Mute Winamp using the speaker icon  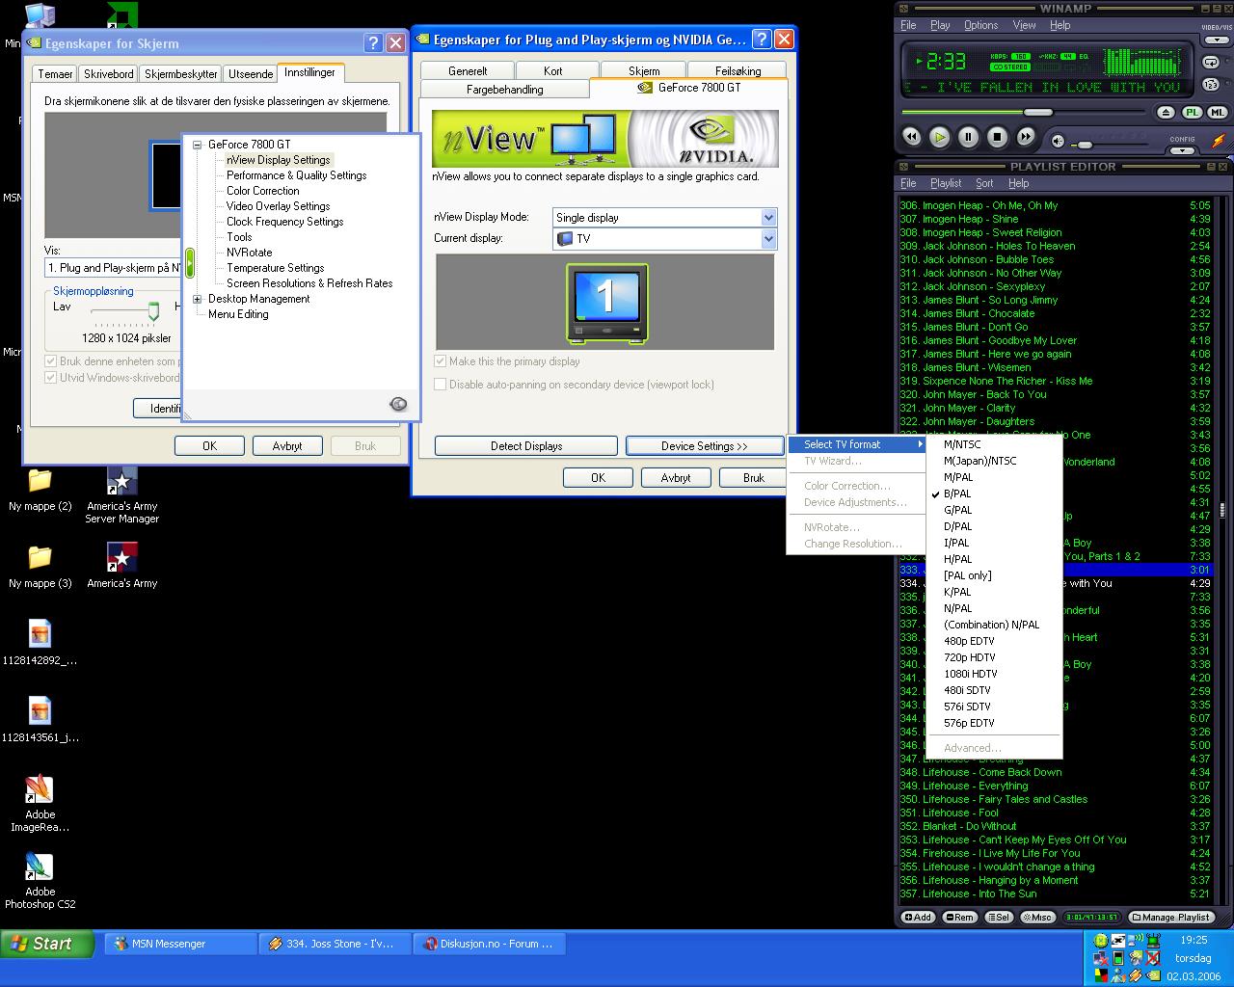[x=1058, y=141]
